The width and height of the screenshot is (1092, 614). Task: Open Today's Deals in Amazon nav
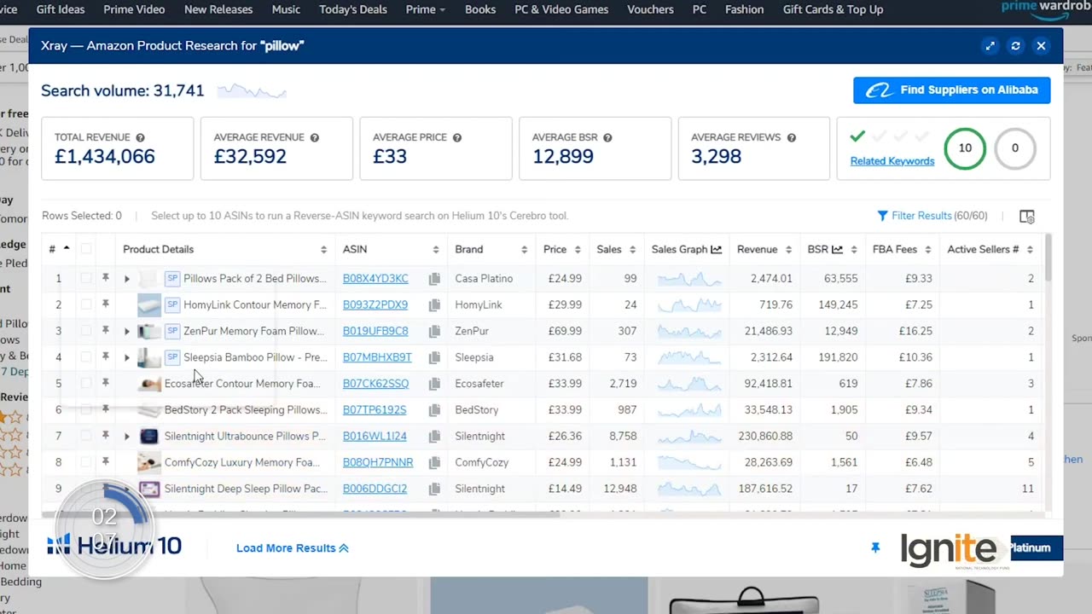(353, 9)
